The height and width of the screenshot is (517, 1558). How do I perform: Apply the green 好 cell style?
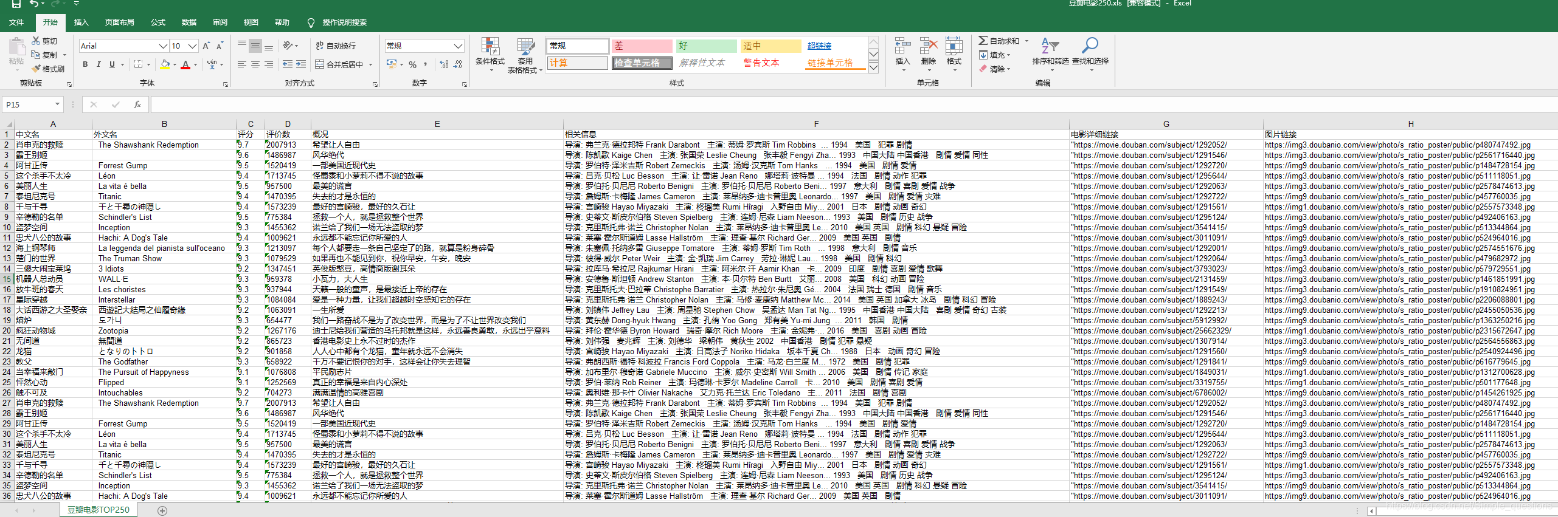tap(707, 46)
